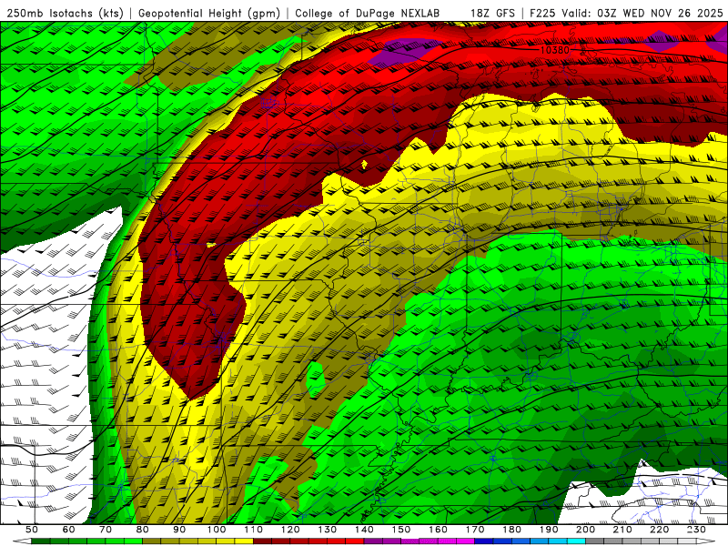
Task: Click the "18Z GFS" model run label
Action: 492,14
